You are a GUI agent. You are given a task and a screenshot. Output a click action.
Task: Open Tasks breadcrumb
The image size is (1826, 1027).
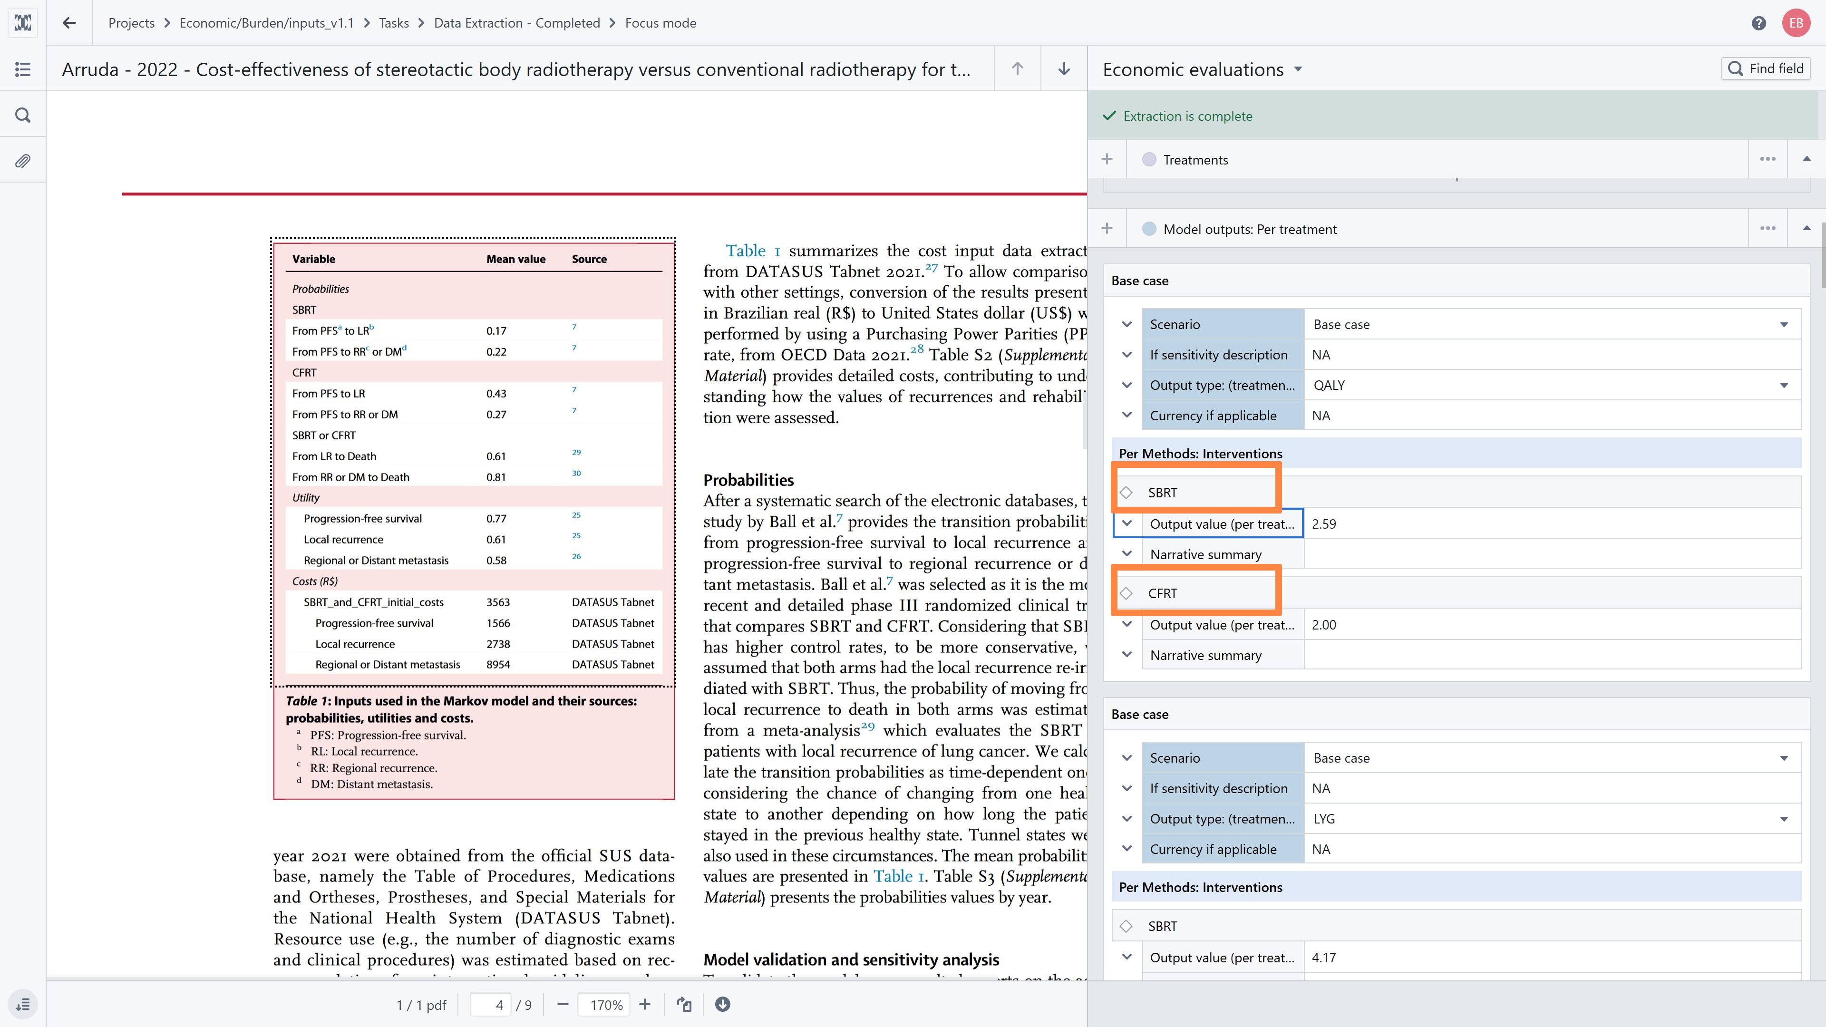393,23
